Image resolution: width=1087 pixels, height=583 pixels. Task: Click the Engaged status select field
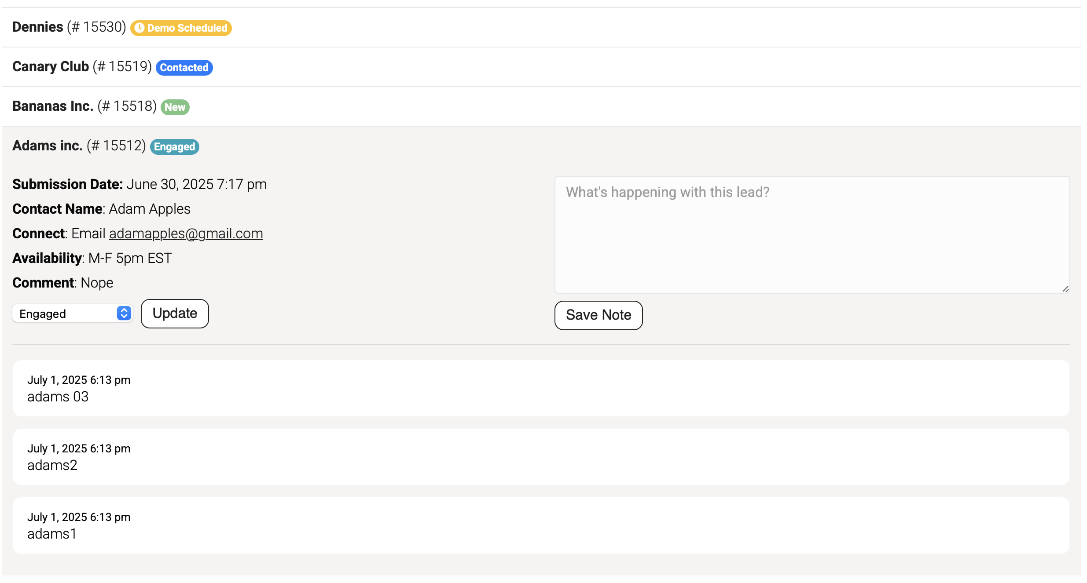coord(73,313)
